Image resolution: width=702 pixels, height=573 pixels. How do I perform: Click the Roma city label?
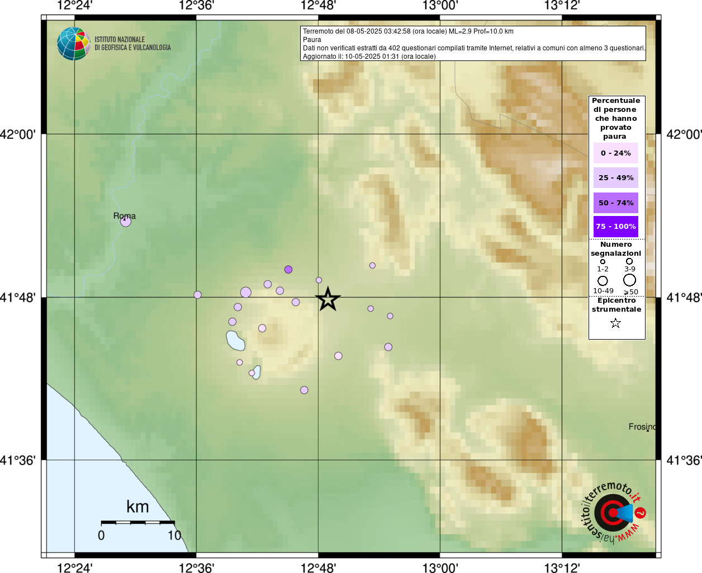coord(125,215)
